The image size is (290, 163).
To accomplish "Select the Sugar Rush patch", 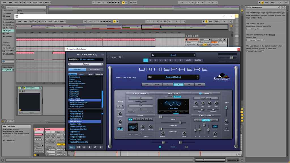I will coord(74,132).
